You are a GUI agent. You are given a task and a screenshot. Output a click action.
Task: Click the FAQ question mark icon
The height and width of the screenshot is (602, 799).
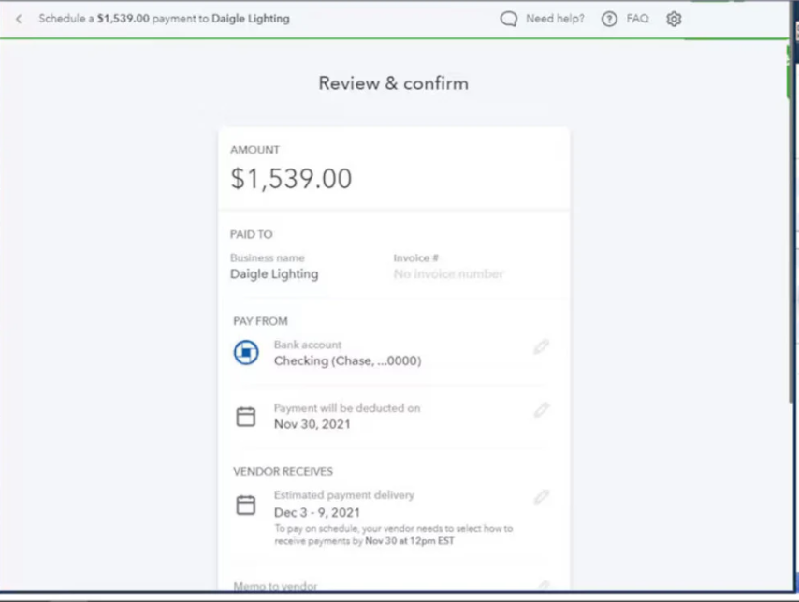609,19
